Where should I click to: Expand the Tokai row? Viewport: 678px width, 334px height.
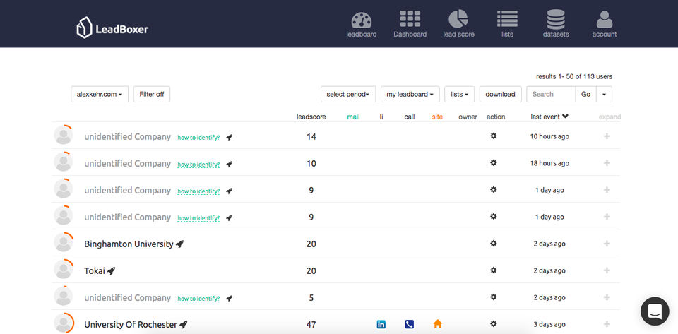pyautogui.click(x=607, y=270)
